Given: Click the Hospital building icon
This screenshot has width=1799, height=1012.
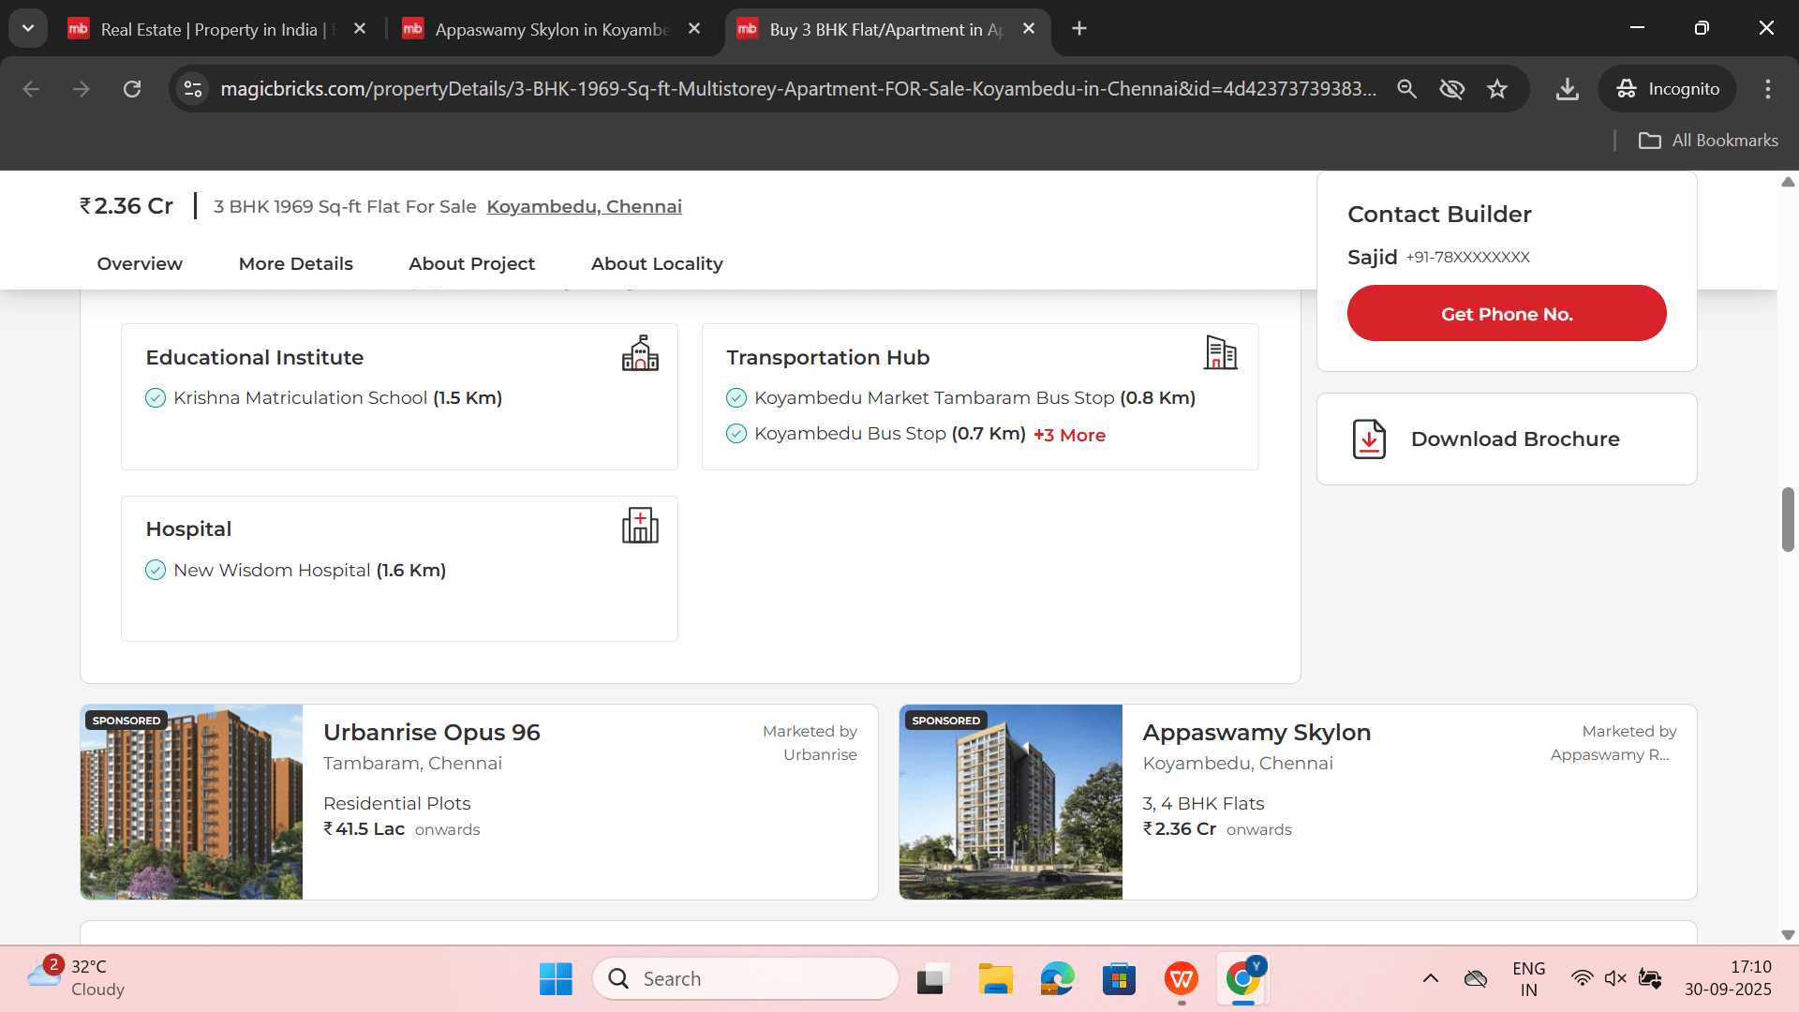Looking at the screenshot, I should [640, 526].
